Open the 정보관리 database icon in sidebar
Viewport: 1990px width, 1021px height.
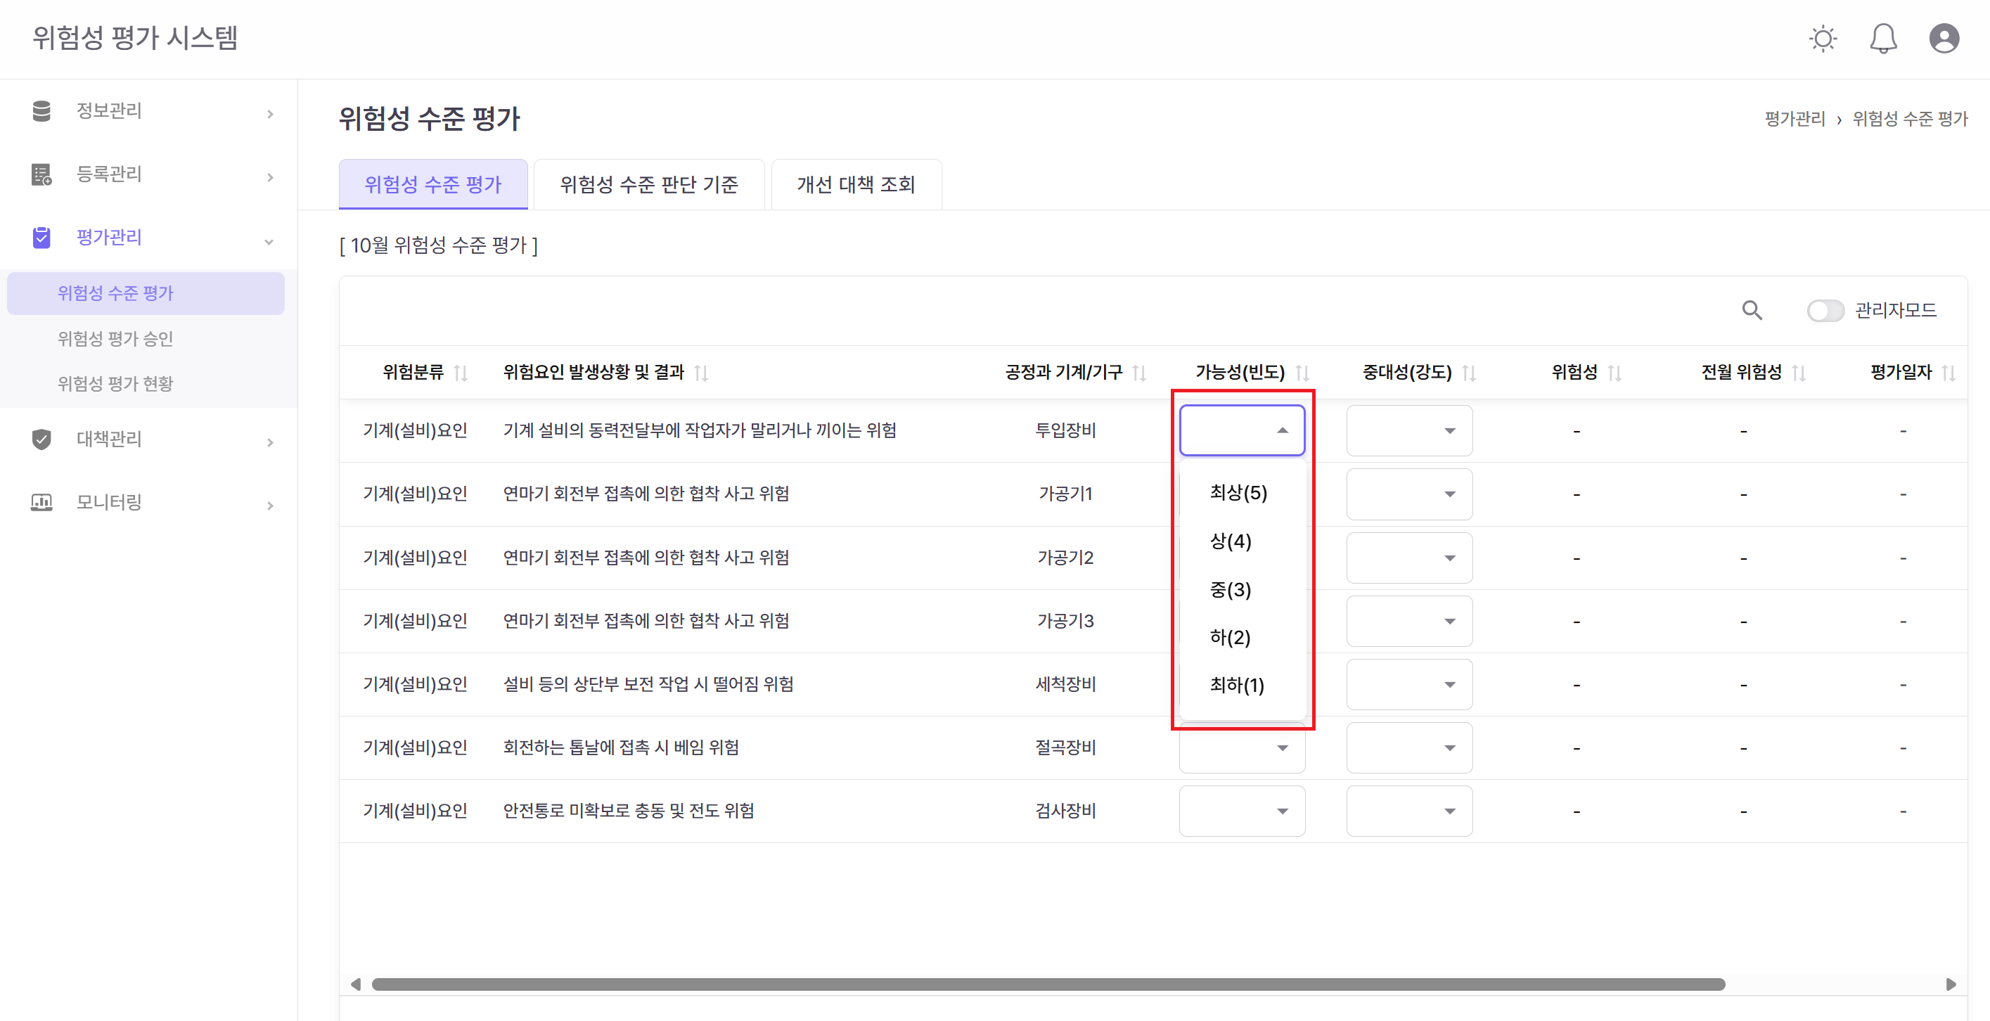click(x=41, y=110)
